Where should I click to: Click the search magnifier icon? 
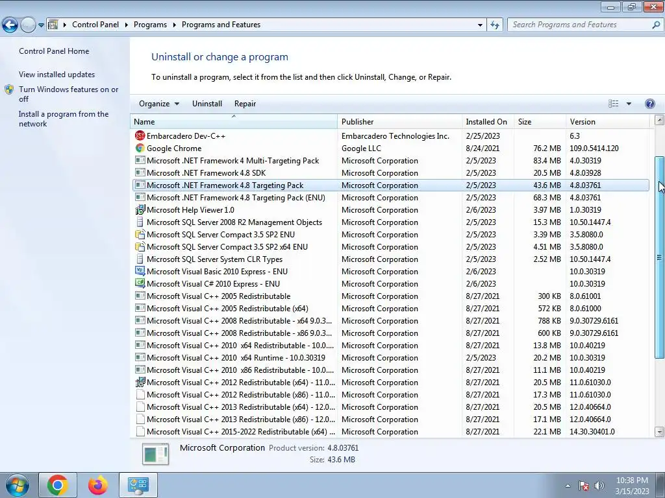click(656, 25)
